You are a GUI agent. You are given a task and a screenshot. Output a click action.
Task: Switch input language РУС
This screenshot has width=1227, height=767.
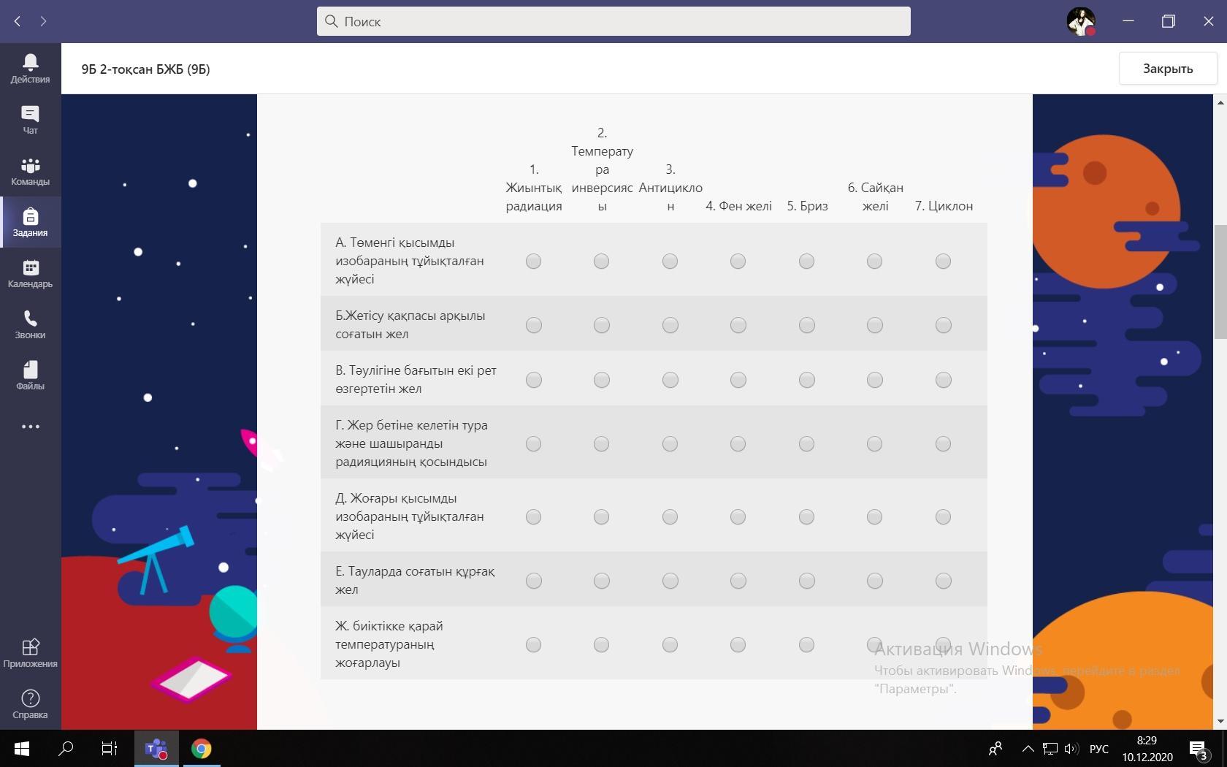click(1098, 749)
